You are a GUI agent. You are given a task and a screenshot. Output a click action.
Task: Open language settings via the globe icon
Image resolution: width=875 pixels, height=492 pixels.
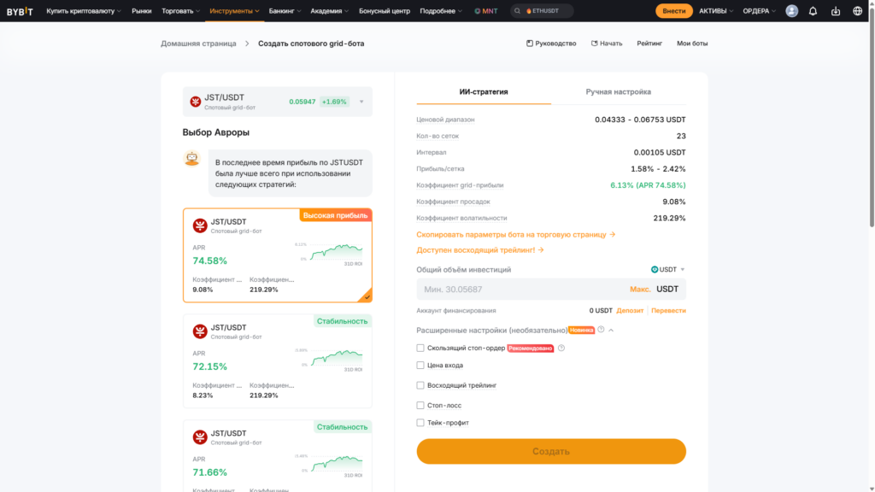[x=857, y=11]
